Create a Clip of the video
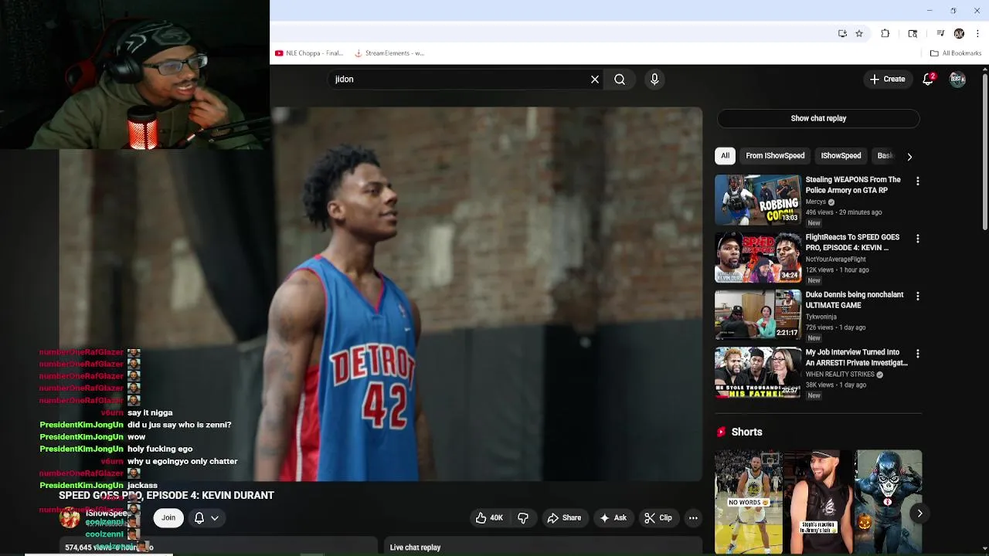Viewport: 989px width, 556px height. tap(658, 518)
